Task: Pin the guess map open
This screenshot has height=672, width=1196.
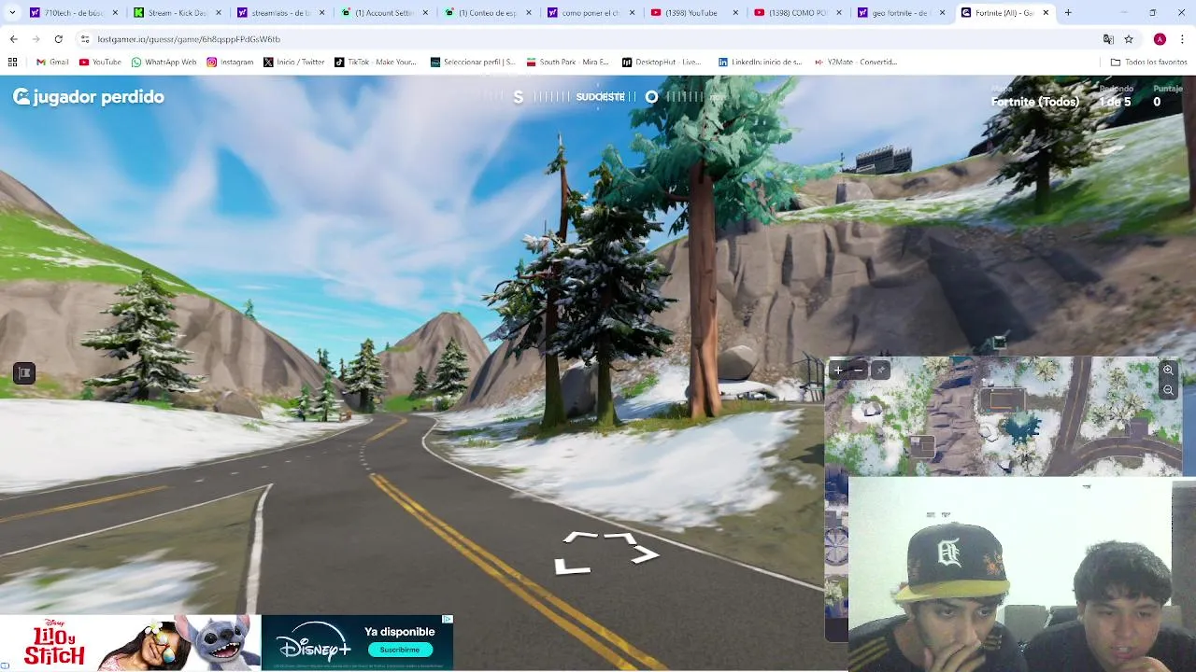Action: tap(880, 371)
